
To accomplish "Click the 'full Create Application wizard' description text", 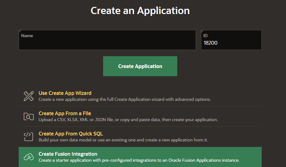I will (x=125, y=99).
